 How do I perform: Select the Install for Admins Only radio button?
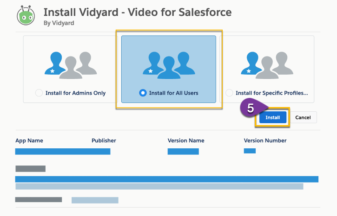[x=39, y=93]
